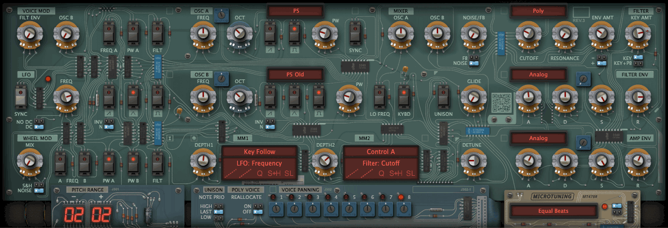Click the SL button in MM2 display
The height and width of the screenshot is (228, 668).
[410, 173]
